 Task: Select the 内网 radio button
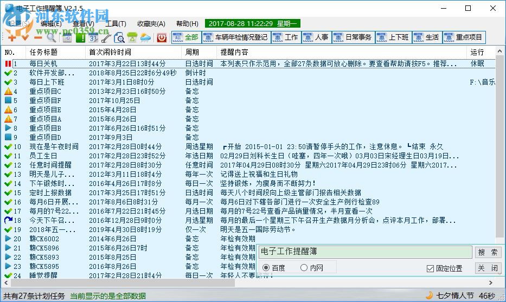coord(304,268)
